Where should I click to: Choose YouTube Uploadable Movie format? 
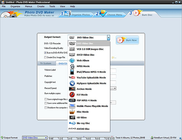[89, 78]
